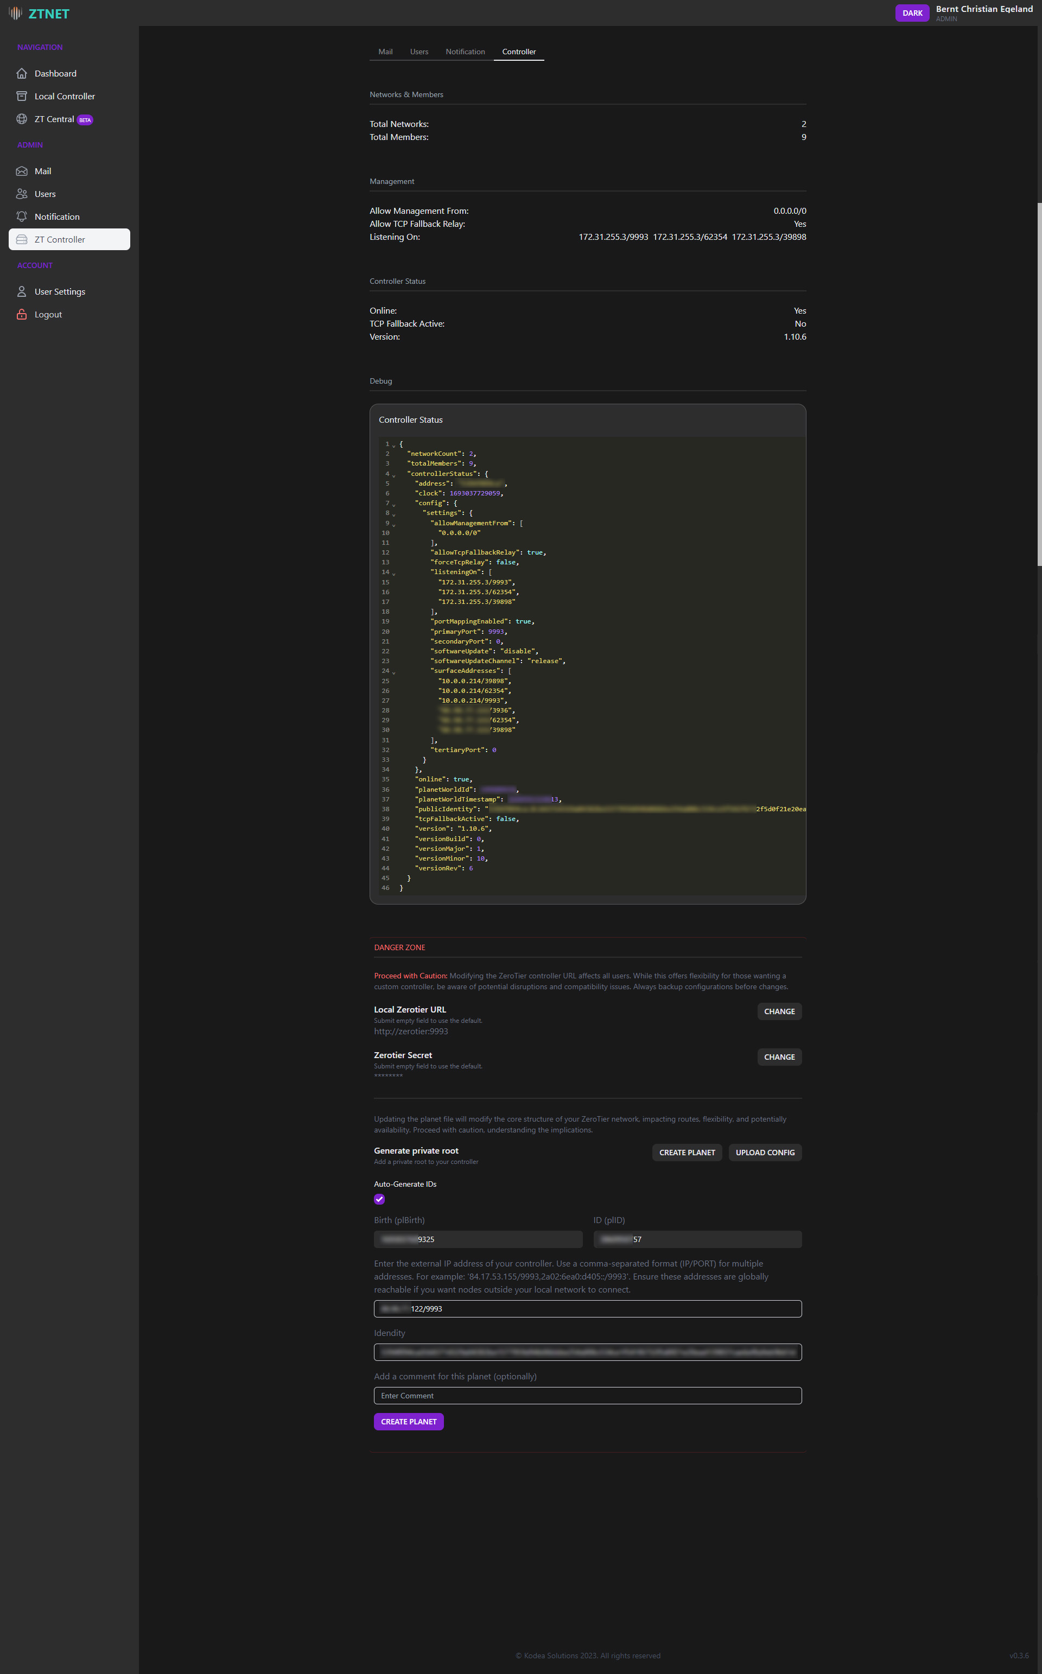Select Notification in the admin sidebar
This screenshot has height=1674, width=1042.
point(57,215)
